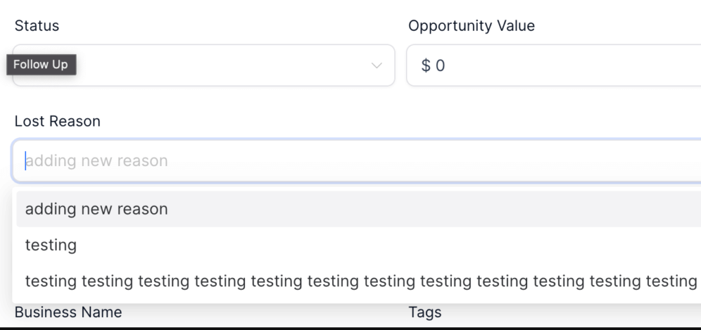The image size is (701, 330).
Task: Click the placeholder text in Lost Reason field
Action: point(97,161)
